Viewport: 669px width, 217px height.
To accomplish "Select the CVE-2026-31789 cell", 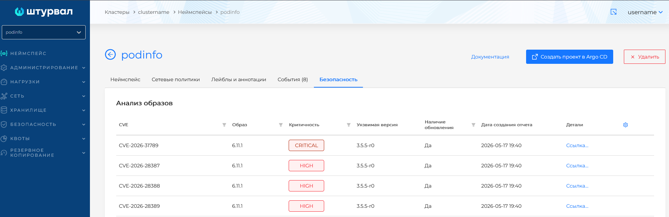I will [139, 145].
